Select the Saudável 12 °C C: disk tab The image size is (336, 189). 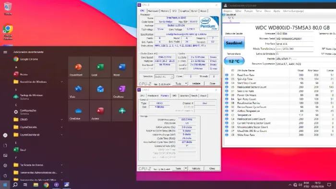[231, 18]
